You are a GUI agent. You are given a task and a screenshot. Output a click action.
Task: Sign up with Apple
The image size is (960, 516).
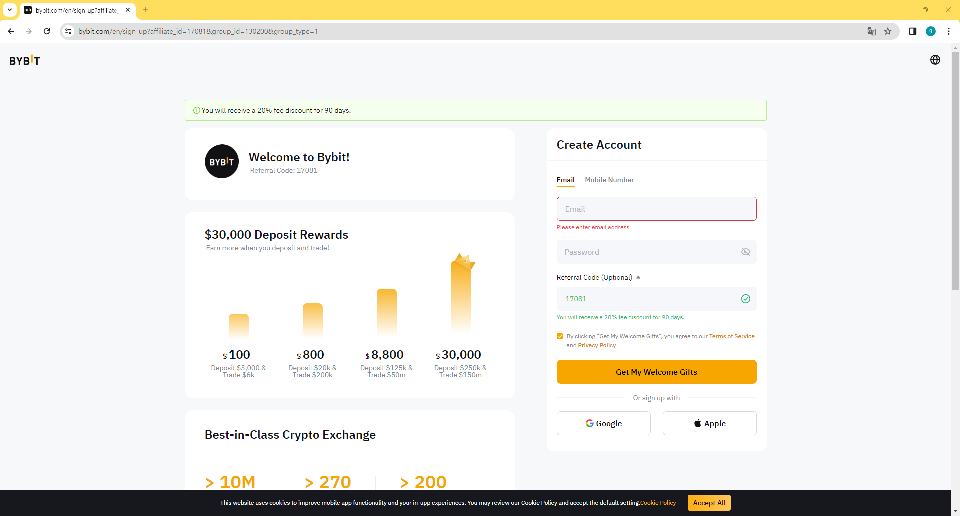click(709, 423)
